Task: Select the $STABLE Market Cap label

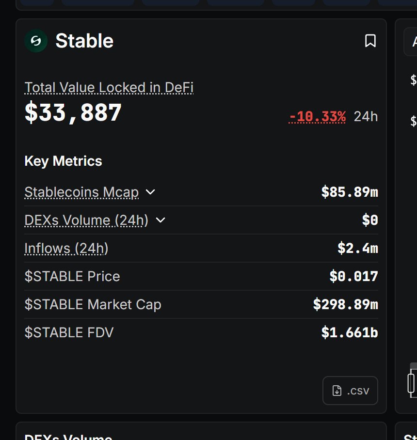Action: coord(93,305)
